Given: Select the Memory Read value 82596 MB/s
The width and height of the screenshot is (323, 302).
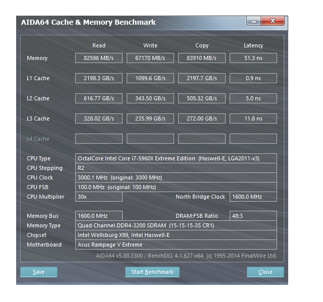Looking at the screenshot, I should pyautogui.click(x=99, y=58).
